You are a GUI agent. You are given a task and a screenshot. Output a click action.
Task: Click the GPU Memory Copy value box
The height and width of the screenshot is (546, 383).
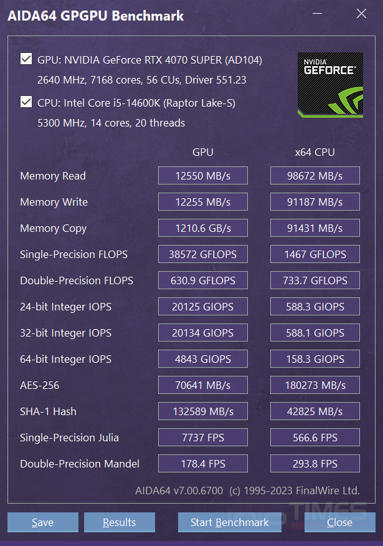202,228
